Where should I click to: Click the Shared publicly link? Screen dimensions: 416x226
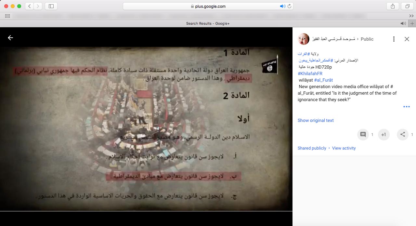(x=312, y=148)
